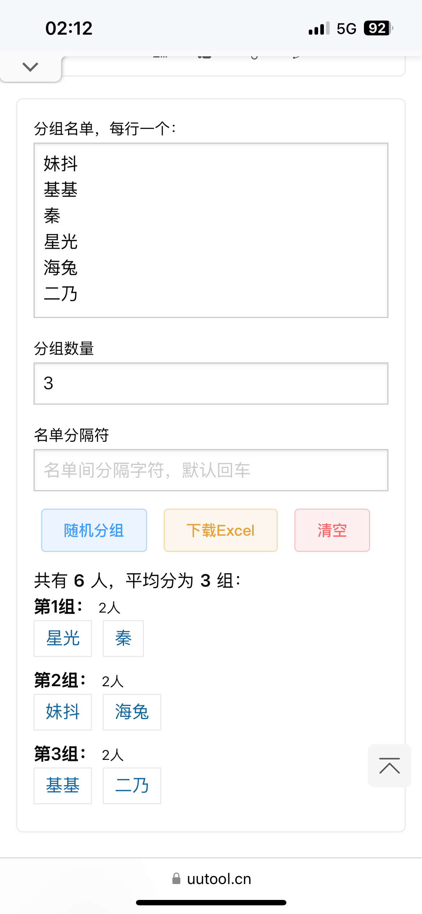
Task: Focus the 分组数量 field showing 3
Action: point(211,383)
